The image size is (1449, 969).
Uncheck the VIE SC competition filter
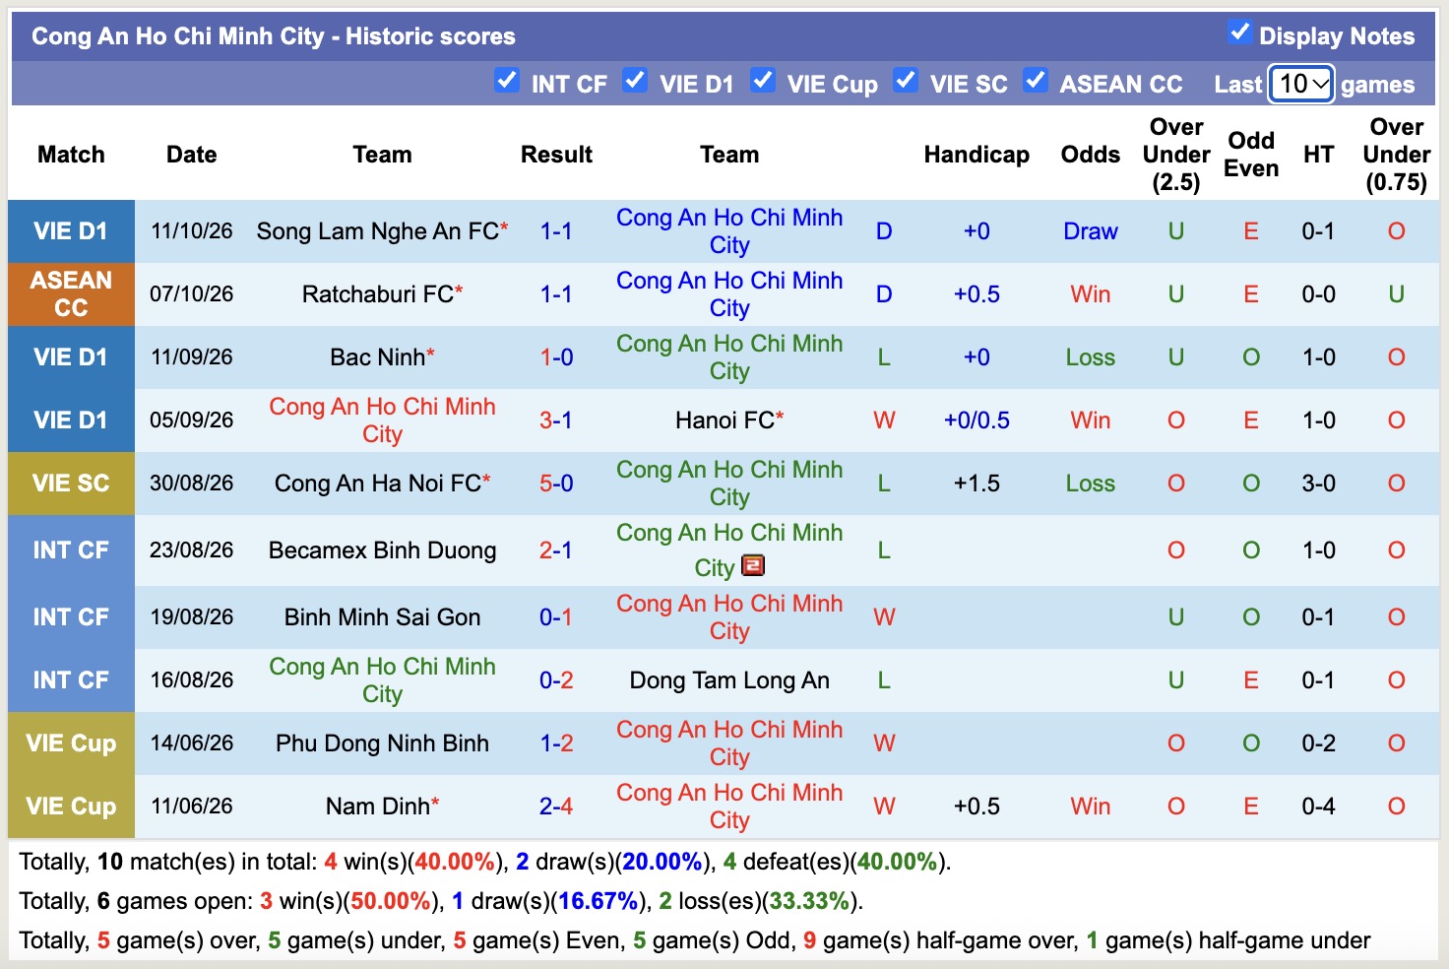[x=906, y=81]
